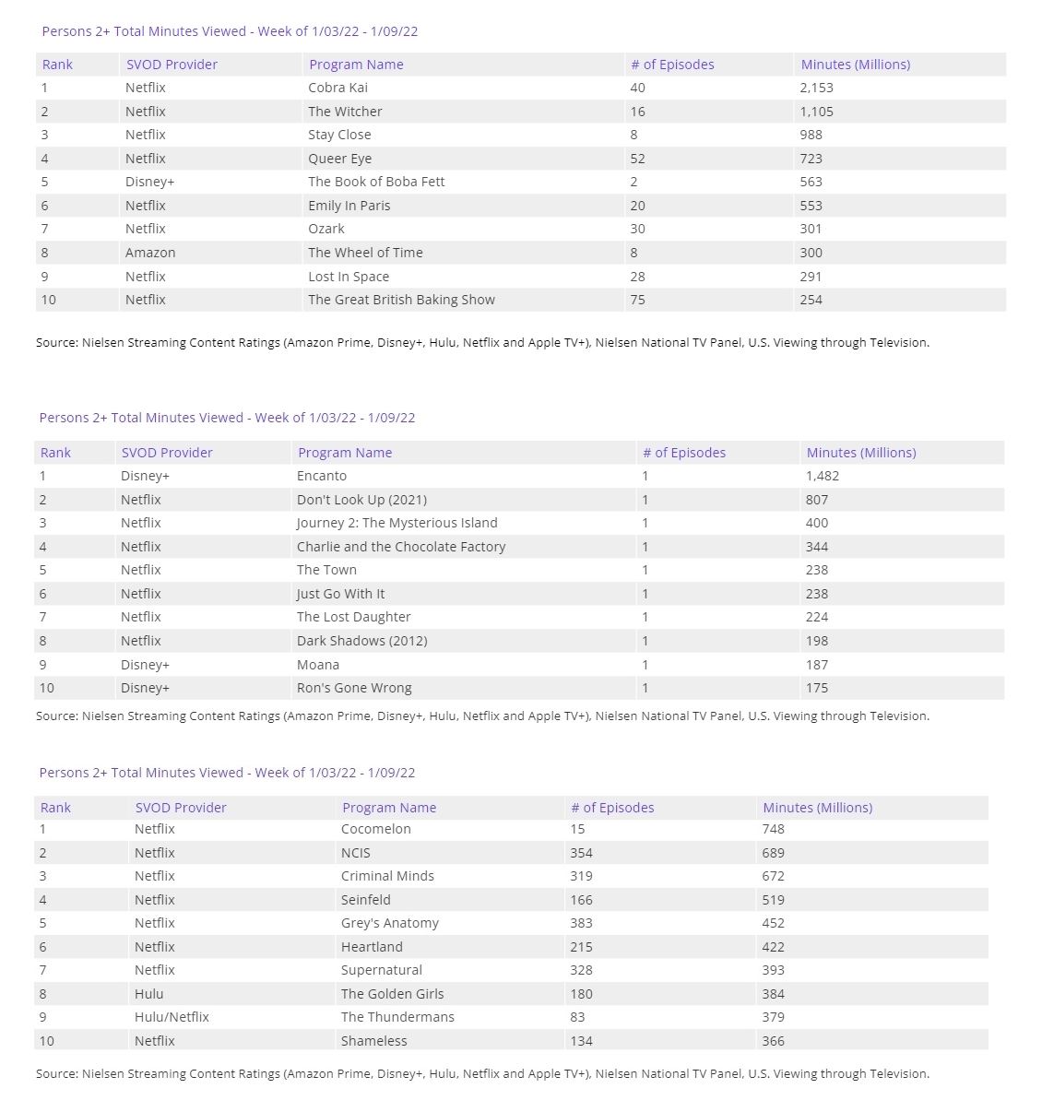Click second table's # of Episodes header

coord(683,453)
